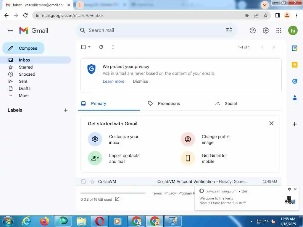This screenshot has height=227, width=303.
Task: Reload the page in browser toolbar
Action: coord(25,15)
